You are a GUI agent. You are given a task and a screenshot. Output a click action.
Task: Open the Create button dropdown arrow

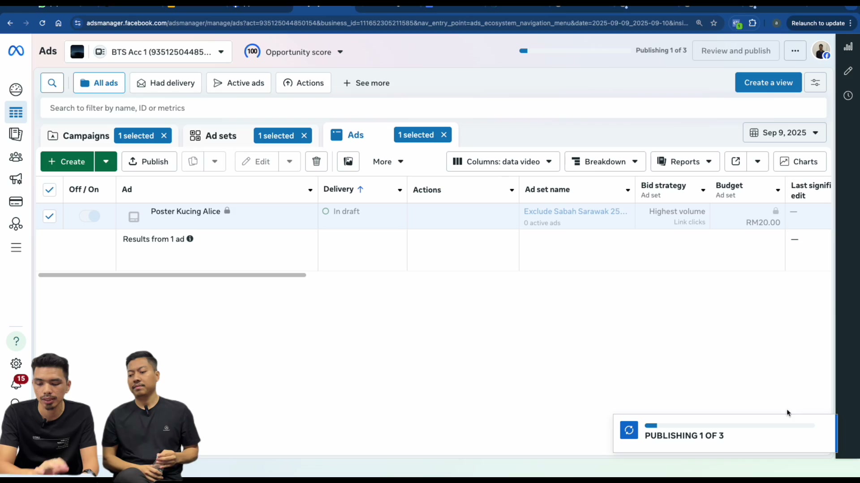(x=106, y=161)
